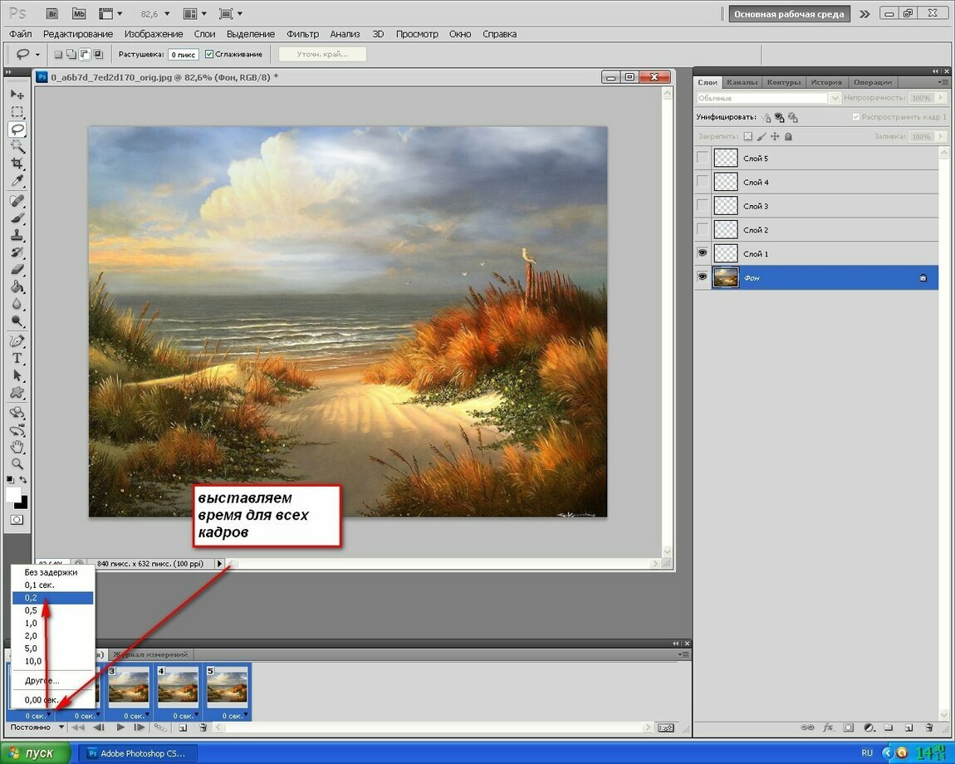The height and width of the screenshot is (764, 955).
Task: Click the background color swatch
Action: click(x=23, y=503)
